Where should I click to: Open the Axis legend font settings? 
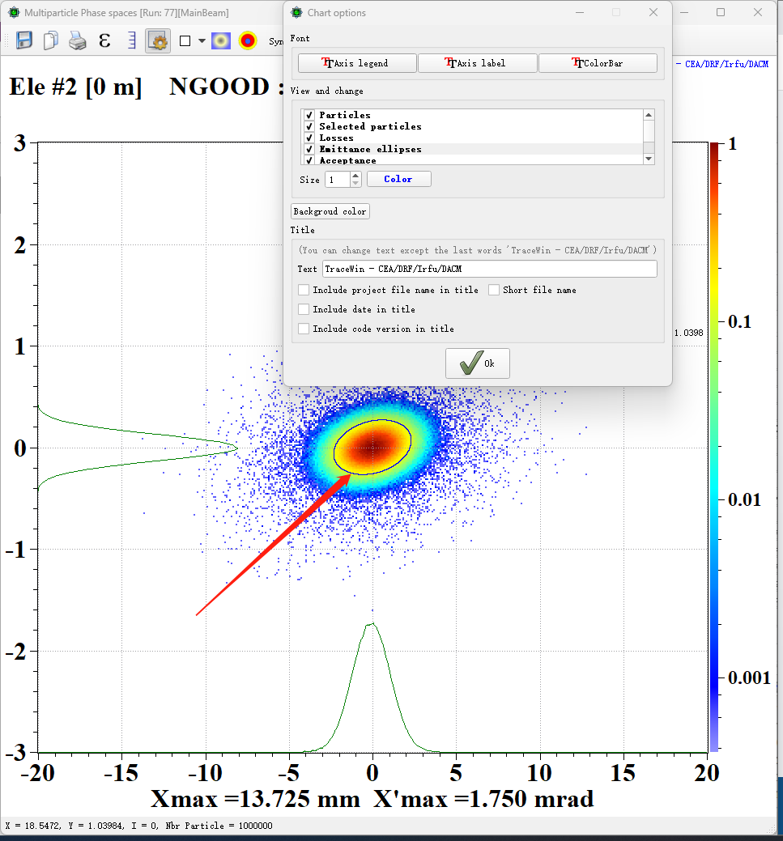point(357,63)
